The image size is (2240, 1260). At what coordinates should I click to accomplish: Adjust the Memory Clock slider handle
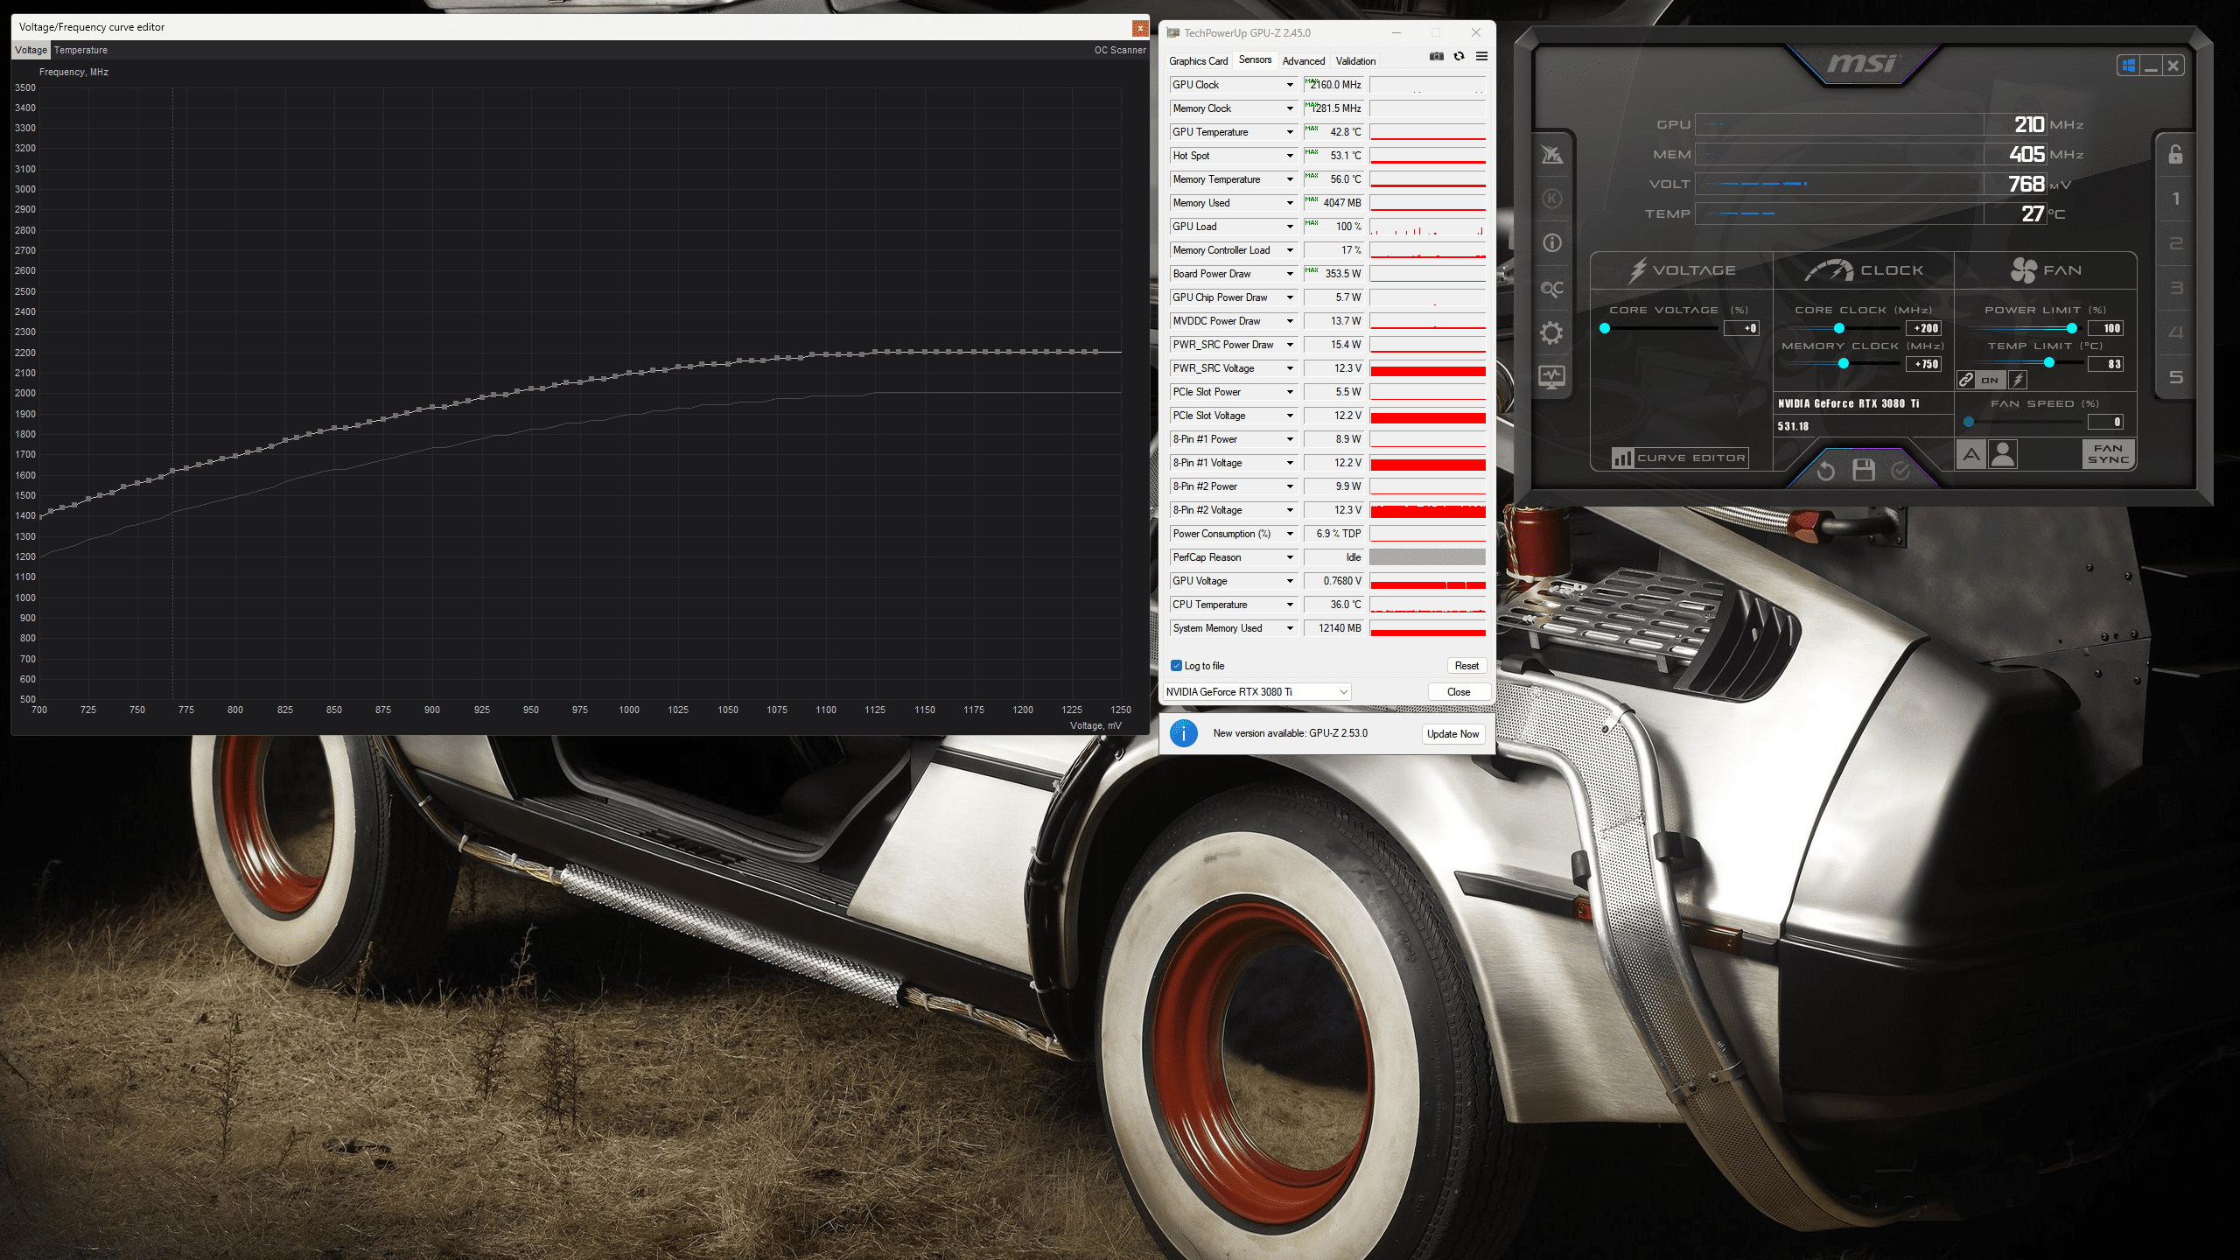click(x=1844, y=364)
